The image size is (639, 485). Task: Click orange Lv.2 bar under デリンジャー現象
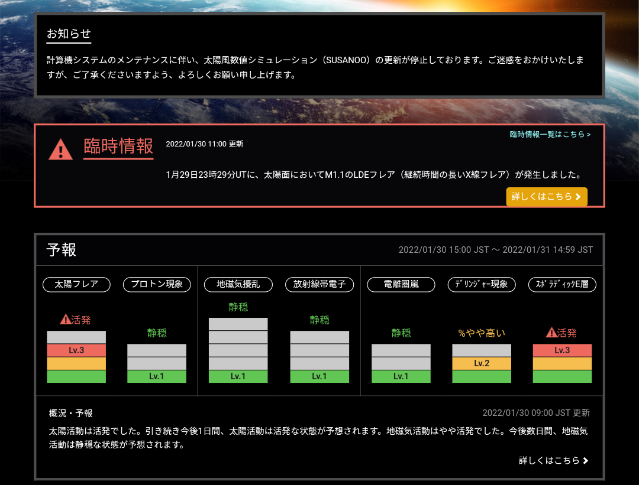[x=482, y=363]
